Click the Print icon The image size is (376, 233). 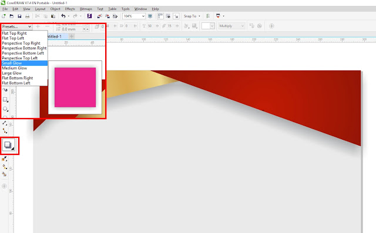click(28, 16)
